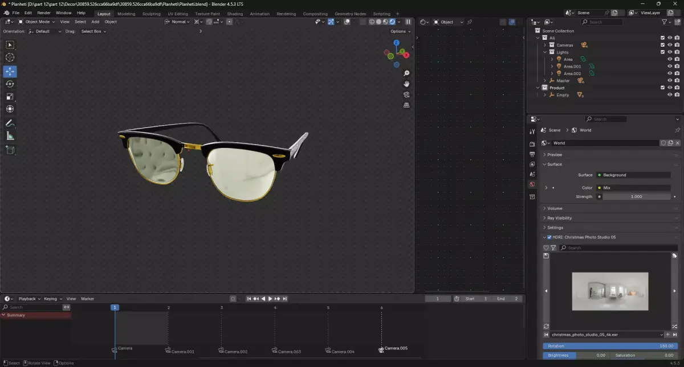Adjust the HDRI Rotation slider
The image size is (684, 367).
tap(610, 346)
